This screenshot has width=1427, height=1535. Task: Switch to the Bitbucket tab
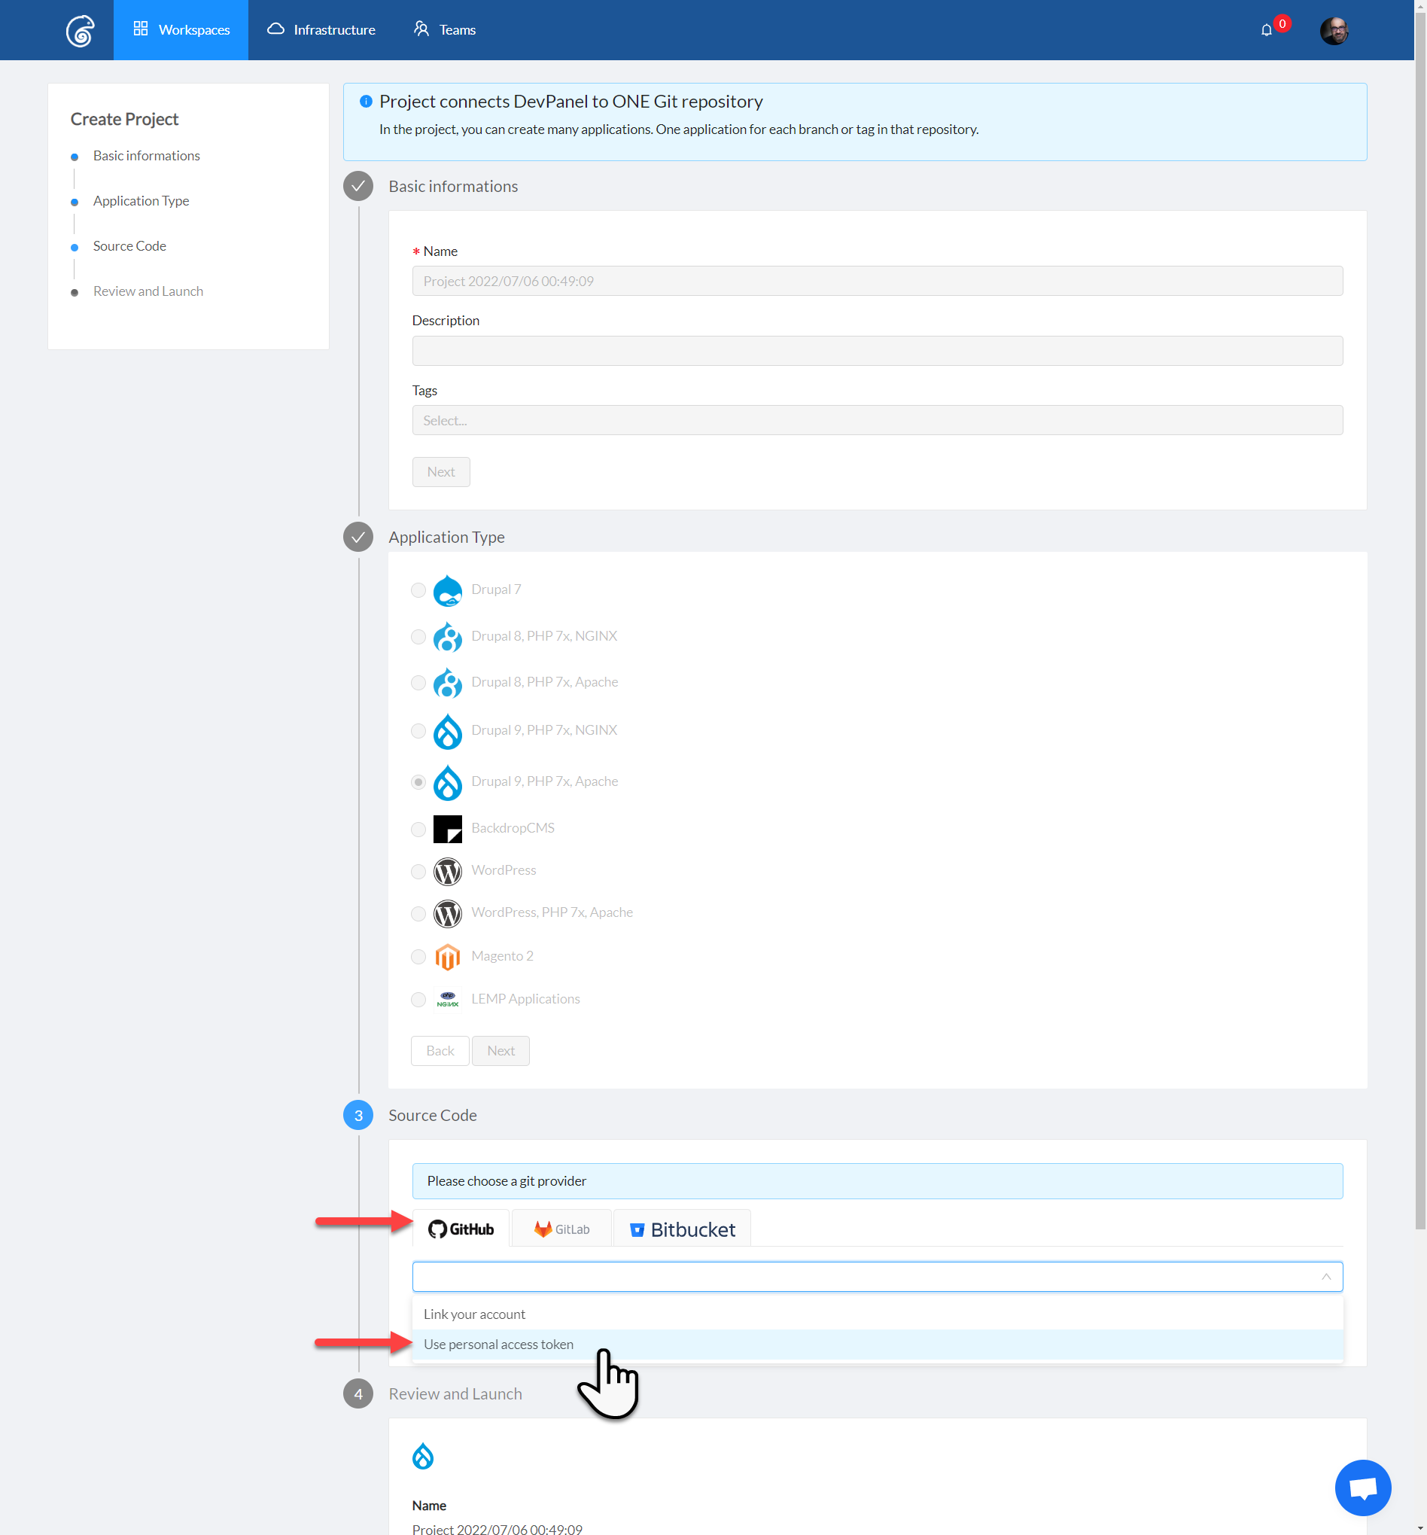tap(681, 1229)
